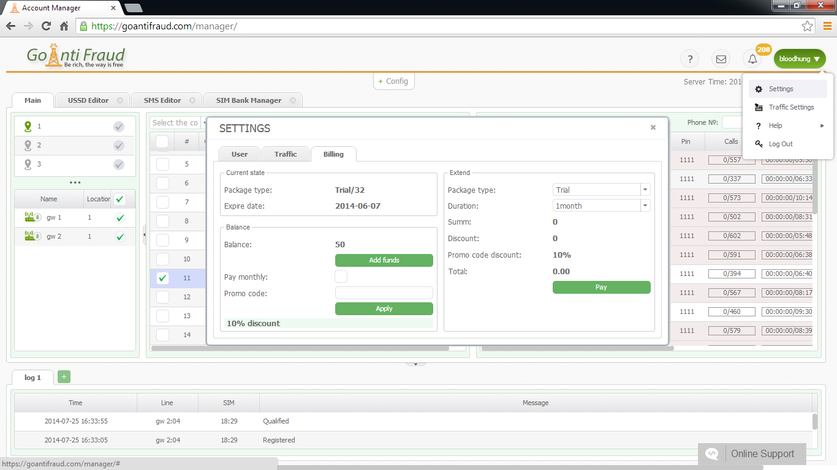Select Log Out from the user menu
The image size is (837, 470).
point(781,144)
